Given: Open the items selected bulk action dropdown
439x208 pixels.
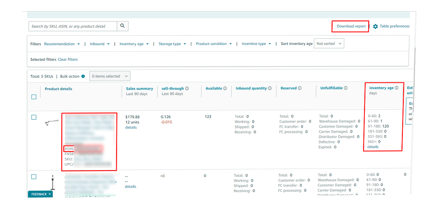Looking at the screenshot, I should 109,76.
